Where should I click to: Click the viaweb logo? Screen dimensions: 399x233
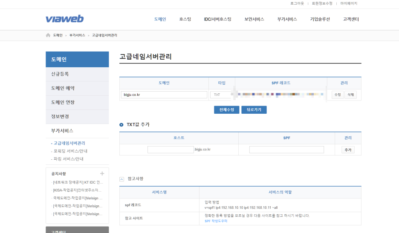65,19
